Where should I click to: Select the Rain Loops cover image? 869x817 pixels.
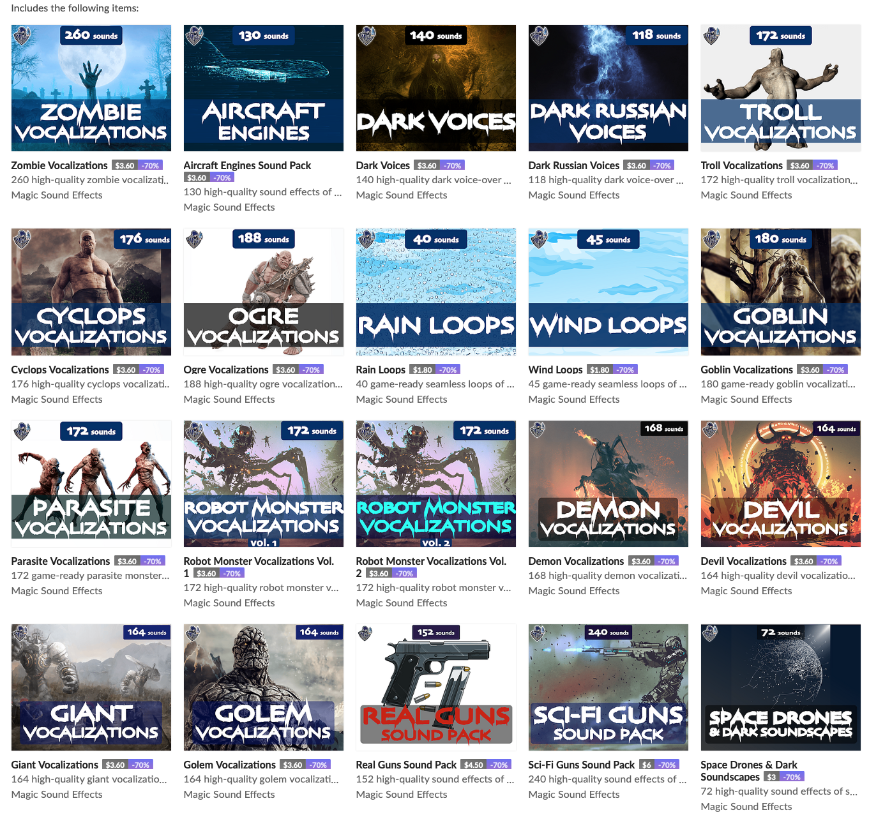coord(436,292)
